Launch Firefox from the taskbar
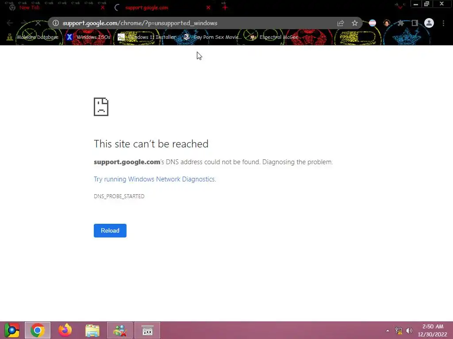This screenshot has height=339, width=453. click(65, 330)
